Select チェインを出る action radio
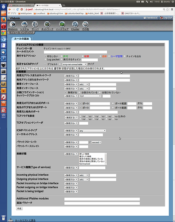Screen dimensions: 175x222 point(125,56)
